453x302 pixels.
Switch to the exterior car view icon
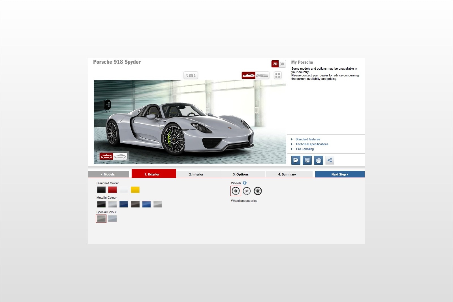249,75
